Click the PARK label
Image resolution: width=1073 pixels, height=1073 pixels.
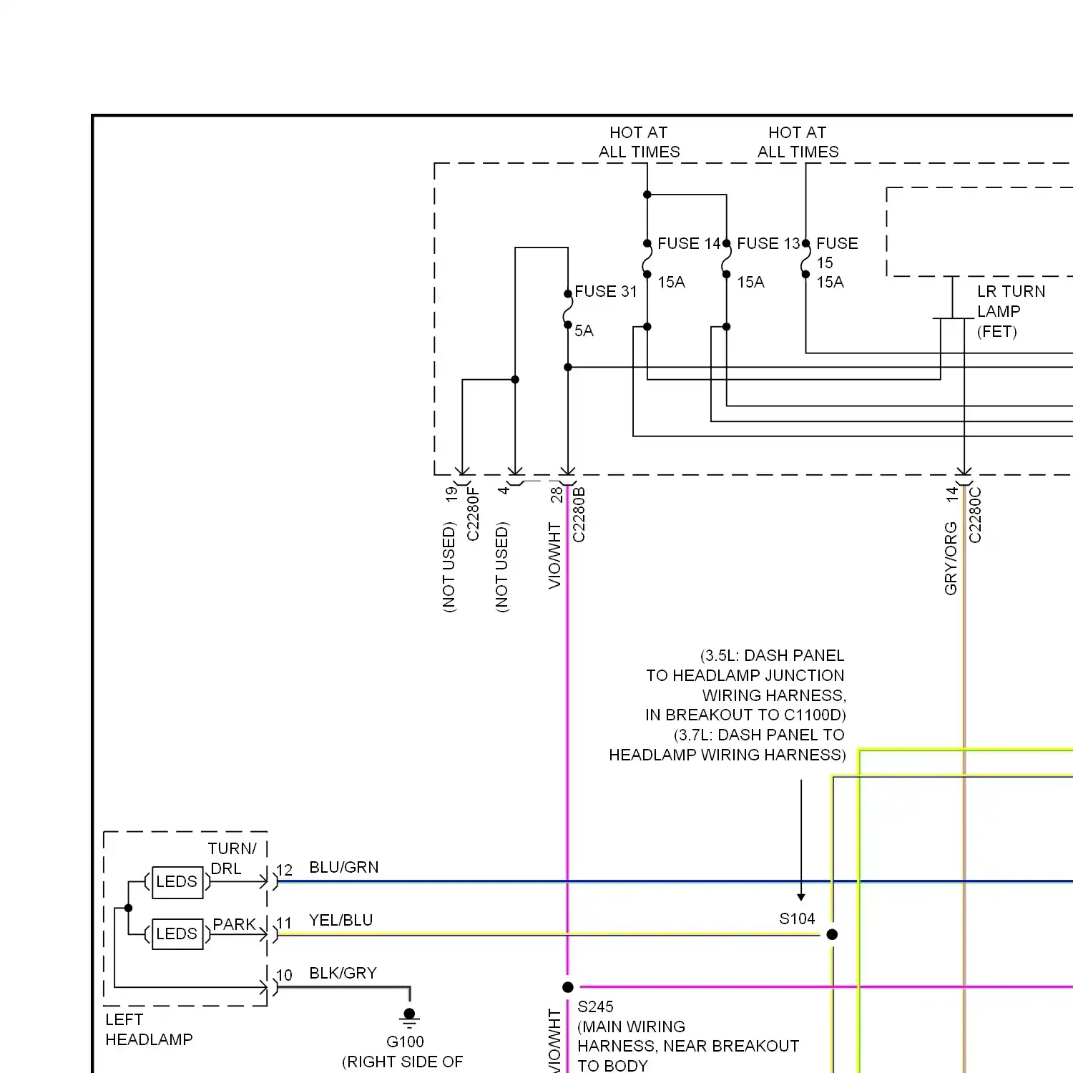coord(234,924)
